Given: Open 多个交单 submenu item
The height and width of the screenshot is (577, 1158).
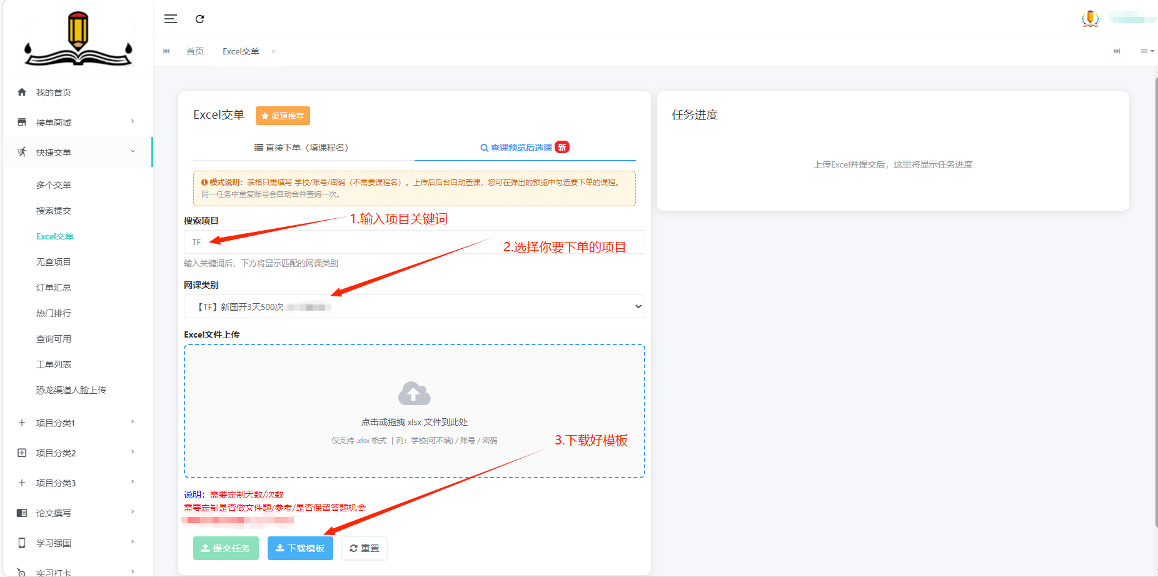Looking at the screenshot, I should click(54, 185).
